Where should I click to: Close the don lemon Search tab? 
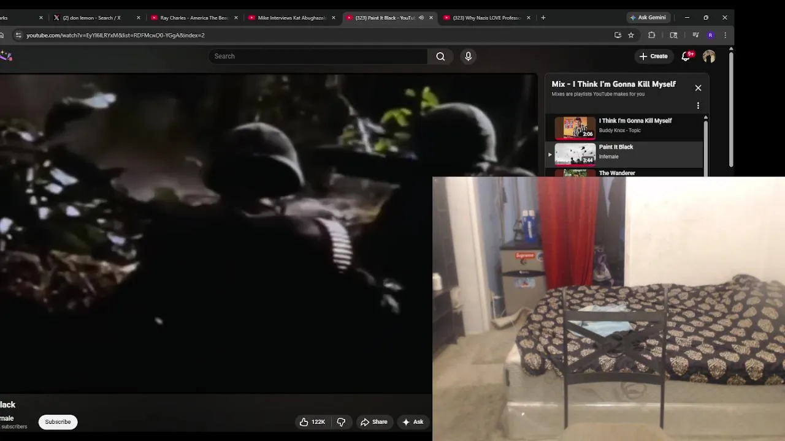coord(139,18)
